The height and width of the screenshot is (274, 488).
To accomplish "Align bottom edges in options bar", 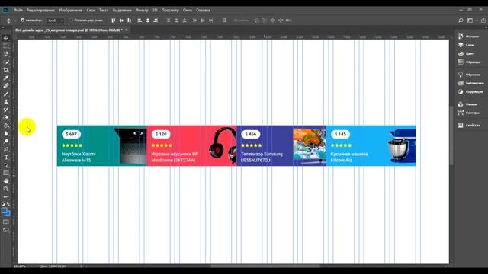I will point(129,21).
